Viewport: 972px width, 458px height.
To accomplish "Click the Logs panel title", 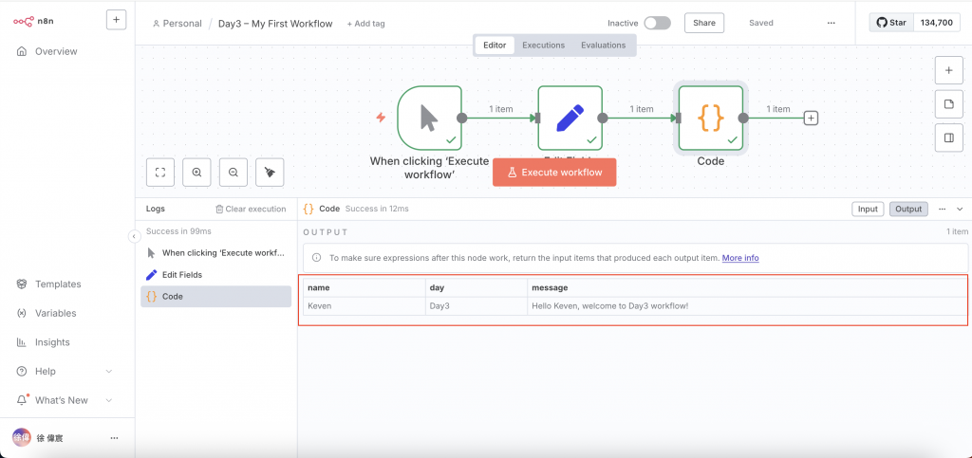I will click(x=156, y=209).
